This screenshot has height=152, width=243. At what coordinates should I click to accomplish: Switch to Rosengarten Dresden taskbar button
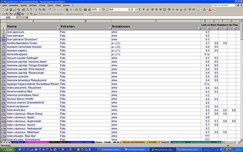(111, 150)
